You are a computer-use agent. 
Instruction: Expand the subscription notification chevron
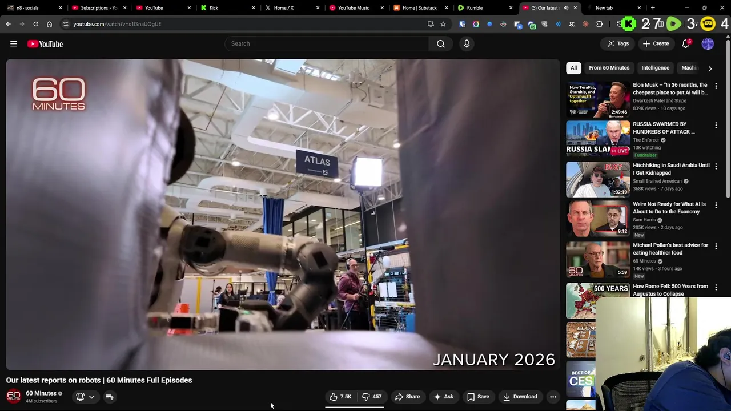[x=91, y=397]
